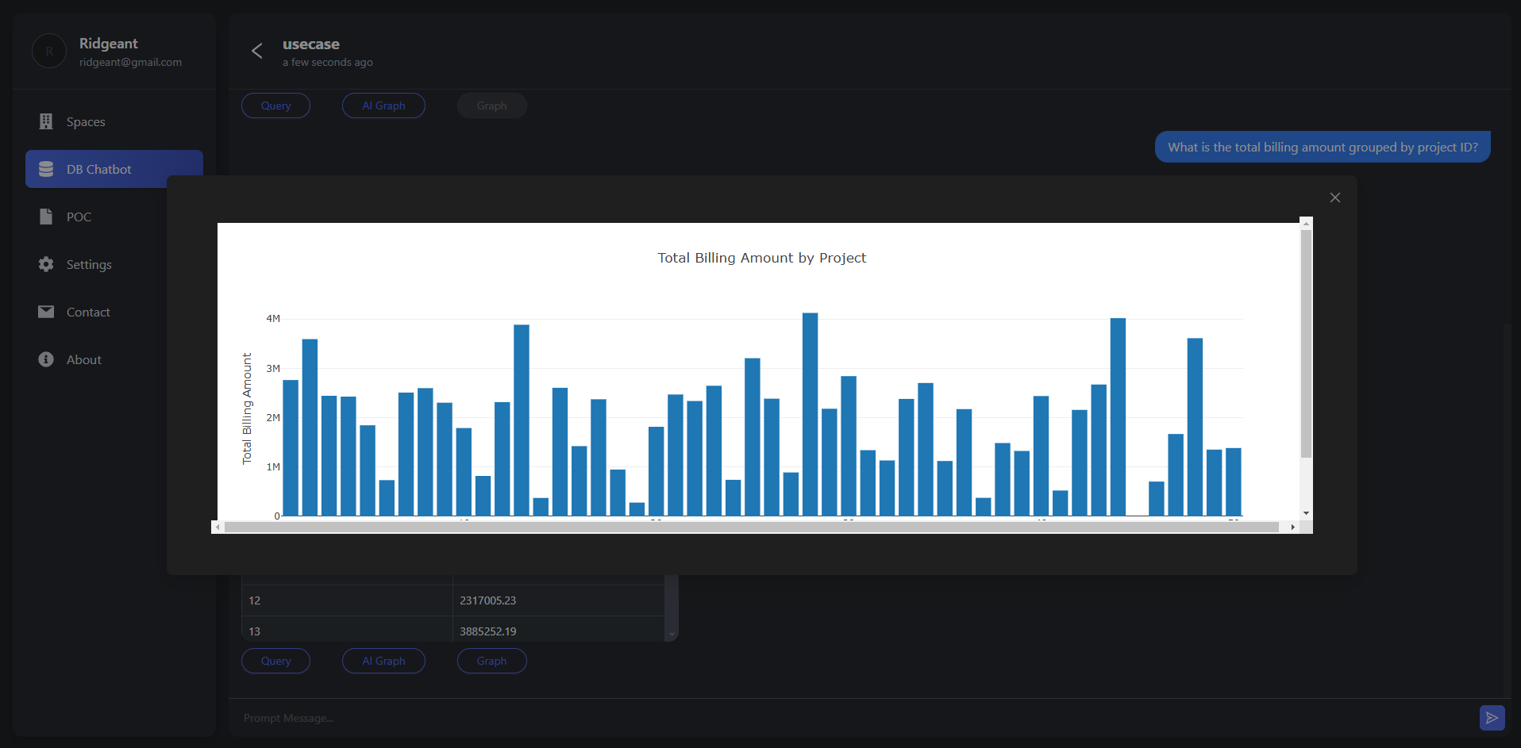Screen dimensions: 1521x748
Task: Open the Settings menu item
Action: (x=89, y=264)
